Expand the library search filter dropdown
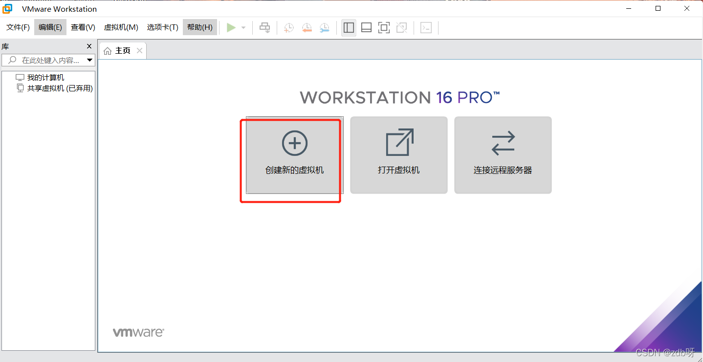Screen dimensions: 703x362 point(89,61)
